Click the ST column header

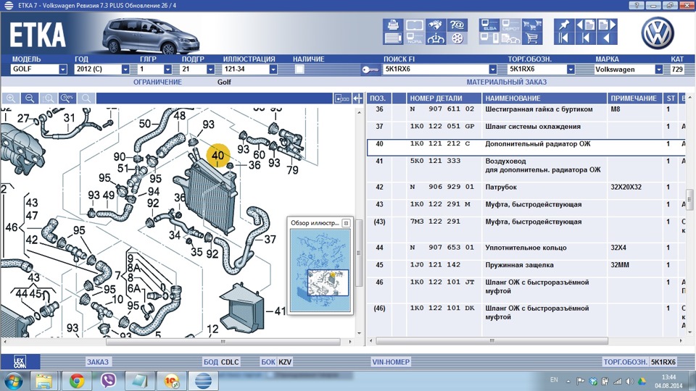pyautogui.click(x=670, y=98)
